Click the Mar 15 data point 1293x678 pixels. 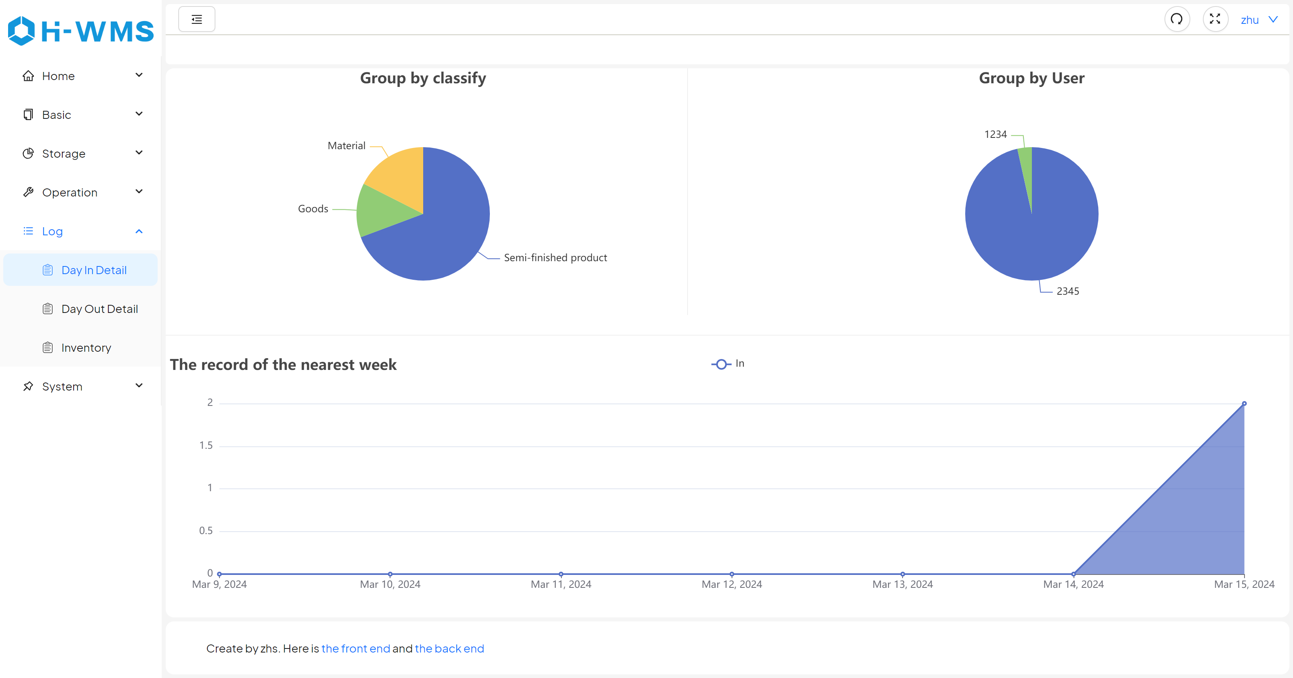tap(1244, 404)
